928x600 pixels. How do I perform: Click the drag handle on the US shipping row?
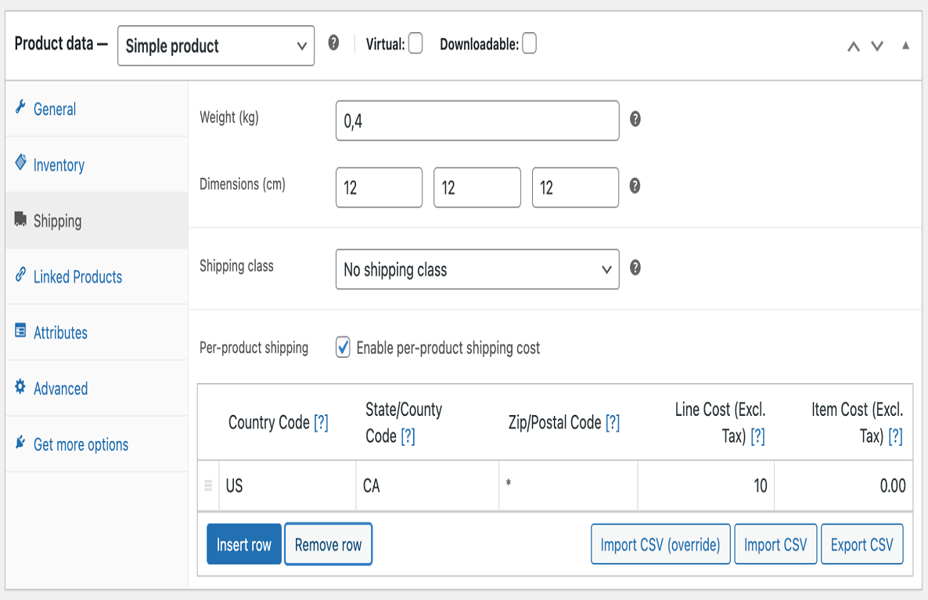click(207, 485)
